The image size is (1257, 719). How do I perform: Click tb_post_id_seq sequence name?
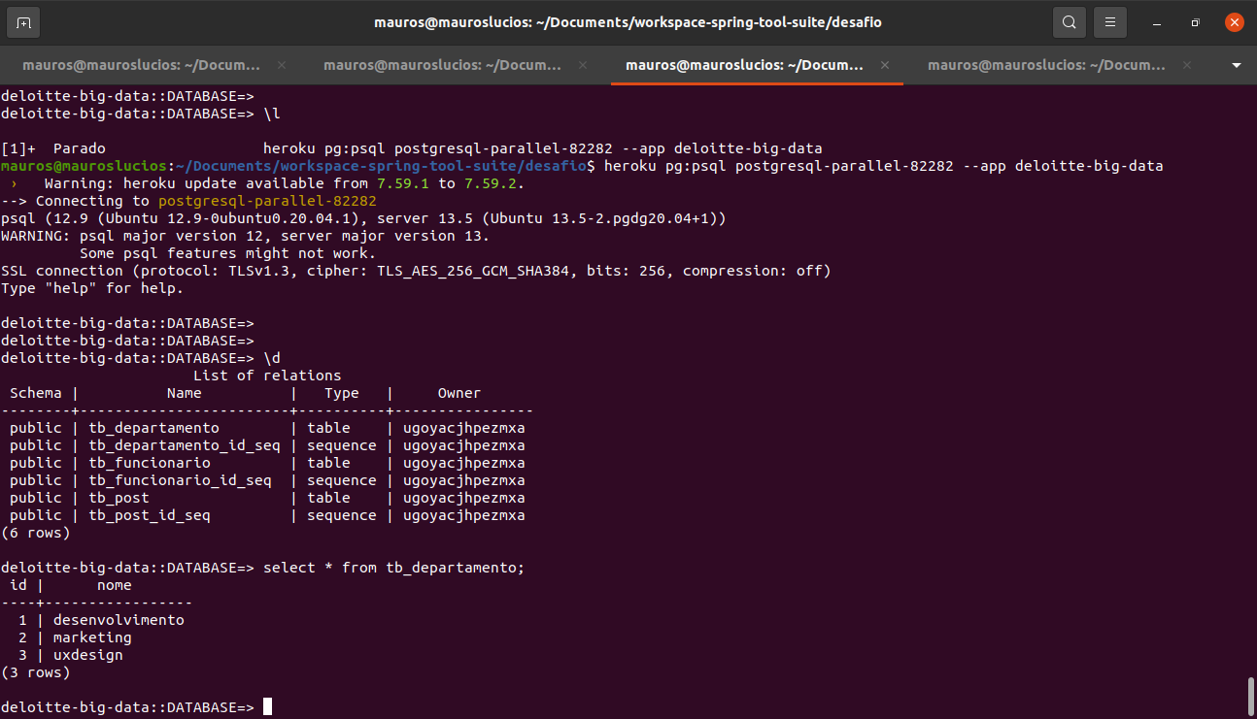pyautogui.click(x=150, y=515)
